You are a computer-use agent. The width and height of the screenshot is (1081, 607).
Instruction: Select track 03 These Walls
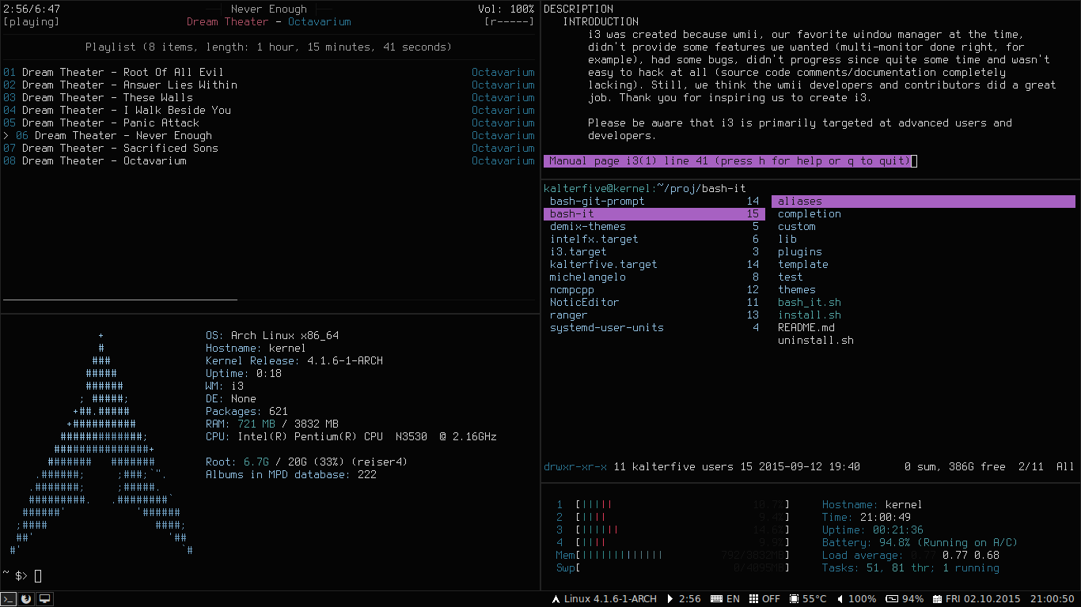coord(269,97)
